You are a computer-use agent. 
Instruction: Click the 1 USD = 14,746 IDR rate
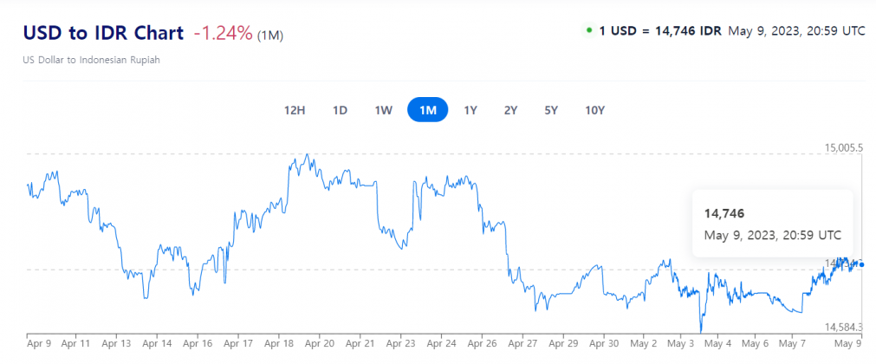660,30
